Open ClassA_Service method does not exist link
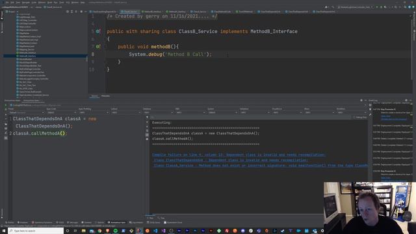416x234 pixels. point(261,165)
